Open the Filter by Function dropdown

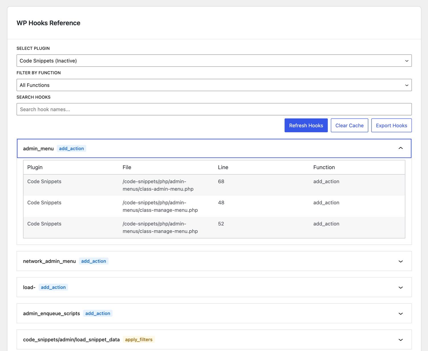point(214,85)
